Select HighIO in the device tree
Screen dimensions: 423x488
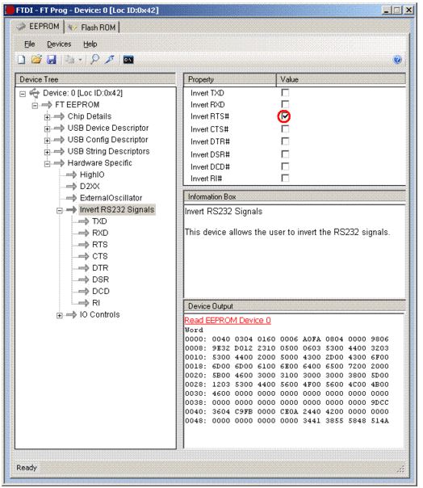(x=92, y=175)
